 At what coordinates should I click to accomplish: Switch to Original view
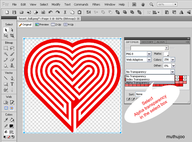tap(25, 25)
